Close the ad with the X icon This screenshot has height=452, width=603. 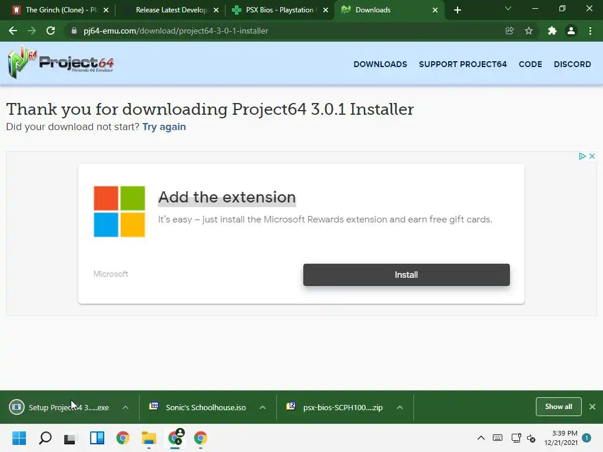point(592,156)
